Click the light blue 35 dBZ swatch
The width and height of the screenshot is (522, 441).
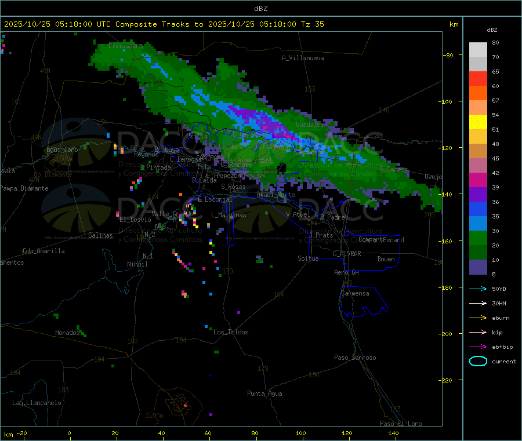478,224
